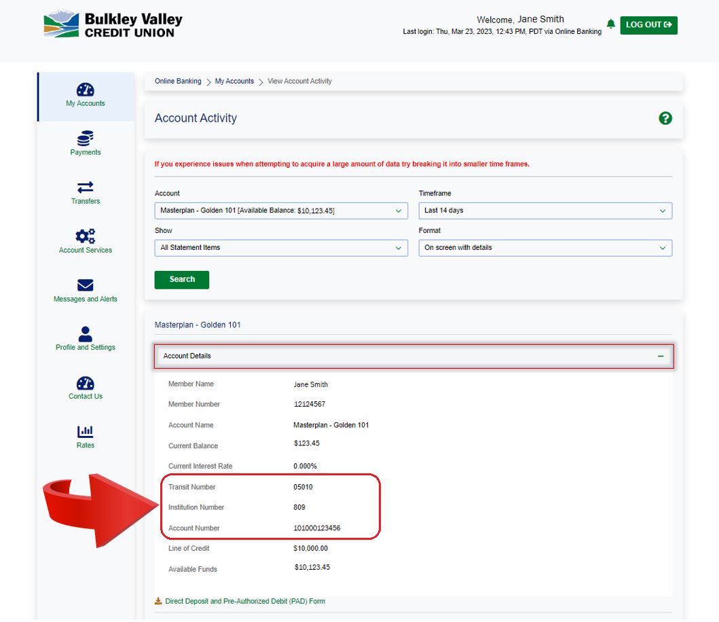Select Account Number value 101000123456
719x622 pixels.
(x=317, y=528)
